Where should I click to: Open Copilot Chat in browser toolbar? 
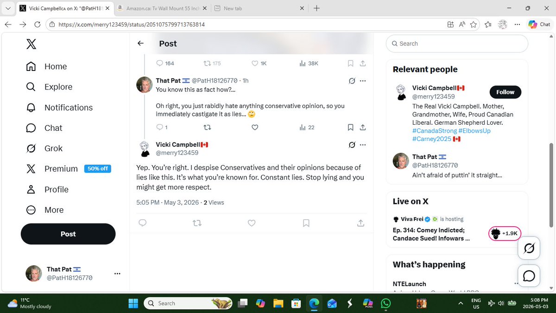tap(539, 25)
